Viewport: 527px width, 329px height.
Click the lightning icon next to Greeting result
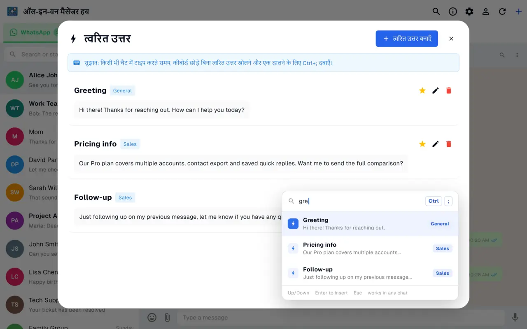pyautogui.click(x=293, y=224)
